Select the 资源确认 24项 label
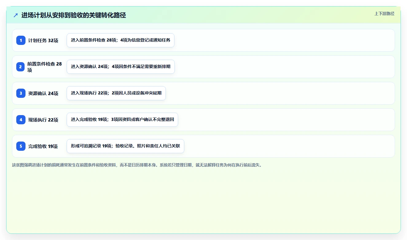 click(43, 93)
